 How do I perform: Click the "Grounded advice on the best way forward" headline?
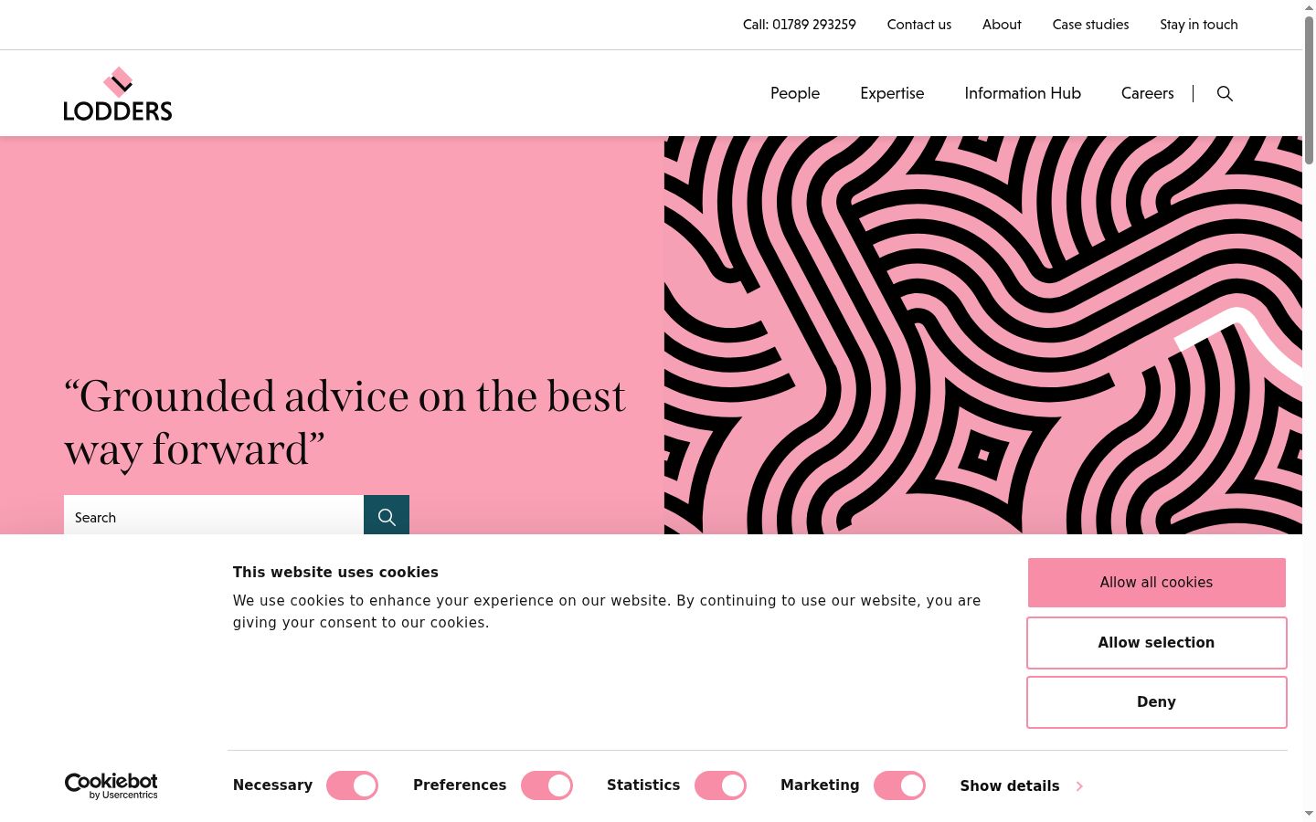[x=345, y=423]
